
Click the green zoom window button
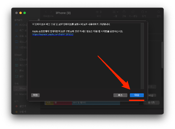24,13
